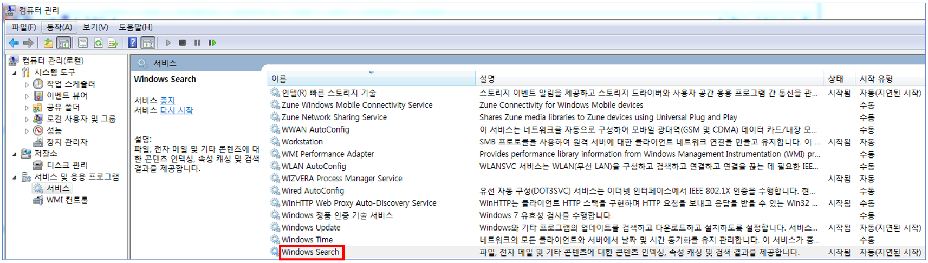This screenshot has height=263, width=928.
Task: Open the 파일(F) menu
Action: click(23, 27)
